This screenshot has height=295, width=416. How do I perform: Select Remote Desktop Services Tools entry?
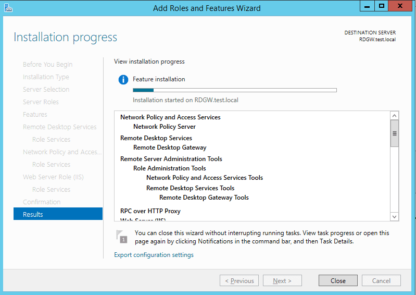tap(190, 188)
